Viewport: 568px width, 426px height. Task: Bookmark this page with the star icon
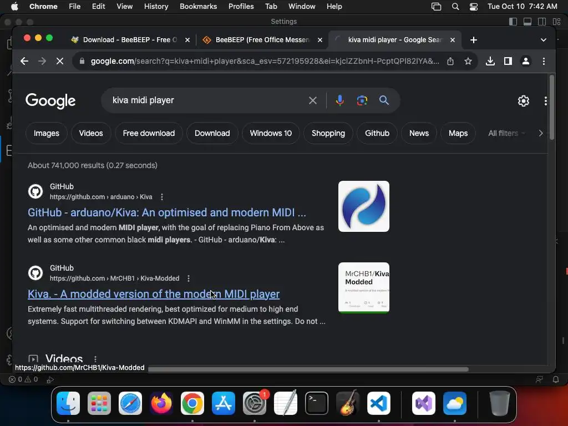468,61
